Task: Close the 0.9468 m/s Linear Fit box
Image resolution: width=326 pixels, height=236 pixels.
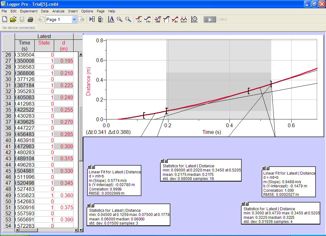Action: click(x=264, y=168)
